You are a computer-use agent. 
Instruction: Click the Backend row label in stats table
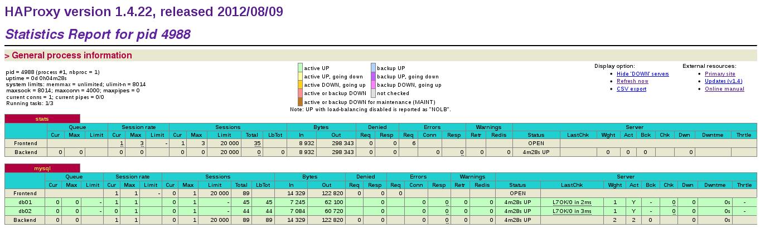26,152
